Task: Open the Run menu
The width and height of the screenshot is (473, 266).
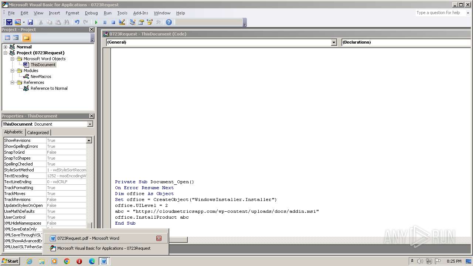Action: [x=108, y=13]
